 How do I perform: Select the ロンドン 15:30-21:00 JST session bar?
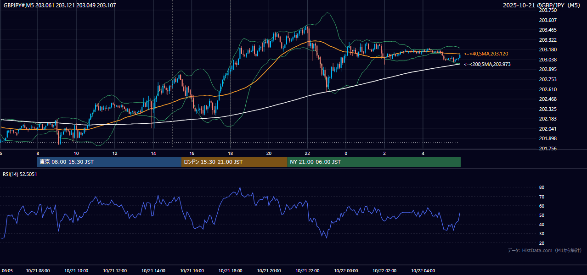[235, 162]
